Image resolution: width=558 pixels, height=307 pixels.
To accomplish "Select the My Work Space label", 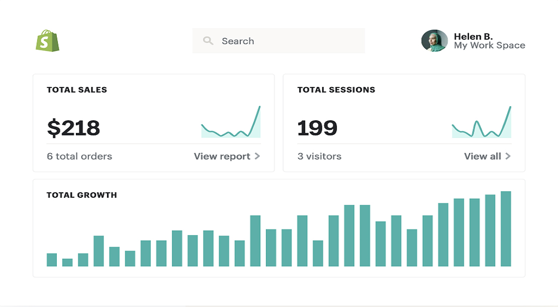I will (489, 46).
